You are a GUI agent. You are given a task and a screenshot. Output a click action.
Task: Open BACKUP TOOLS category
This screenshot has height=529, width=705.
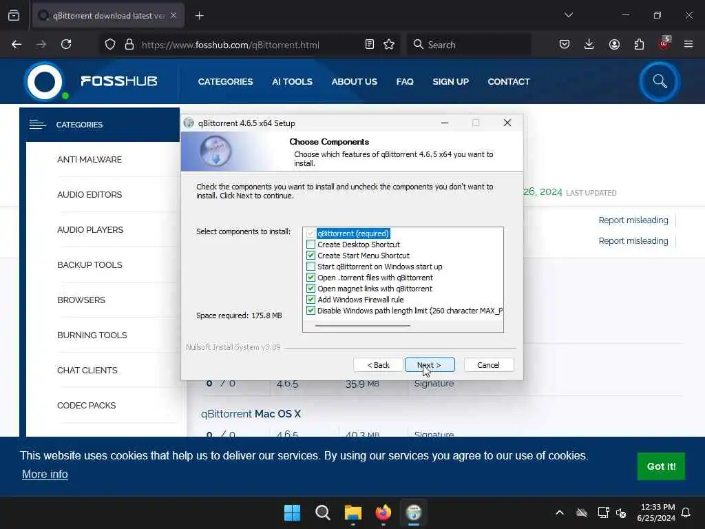tap(90, 264)
